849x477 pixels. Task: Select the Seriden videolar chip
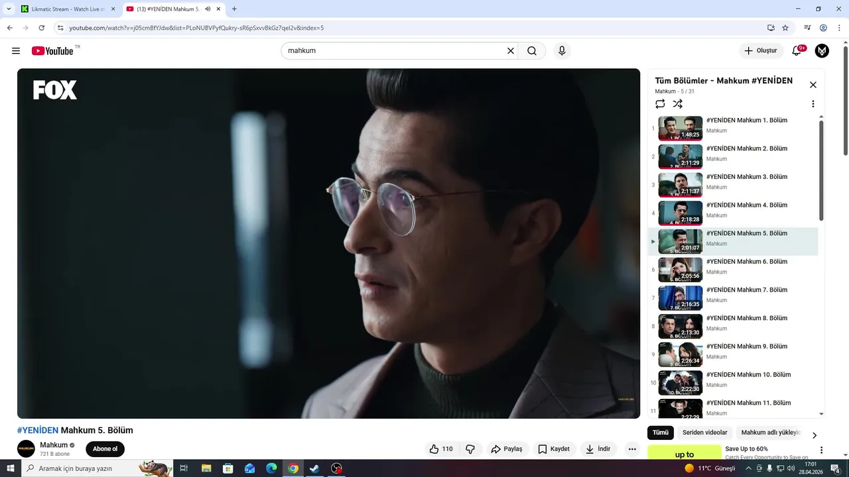[704, 433]
